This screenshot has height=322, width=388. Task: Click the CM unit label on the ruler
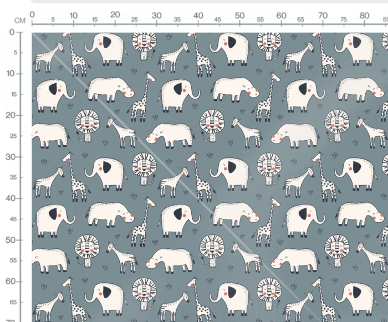(20, 21)
